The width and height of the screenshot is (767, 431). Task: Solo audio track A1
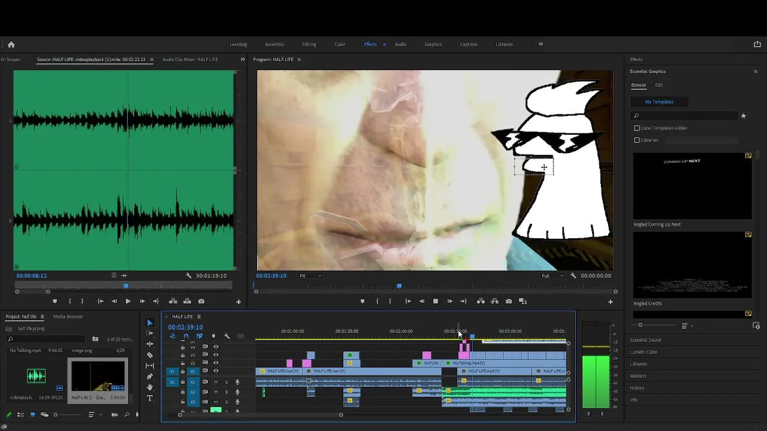pyautogui.click(x=227, y=382)
